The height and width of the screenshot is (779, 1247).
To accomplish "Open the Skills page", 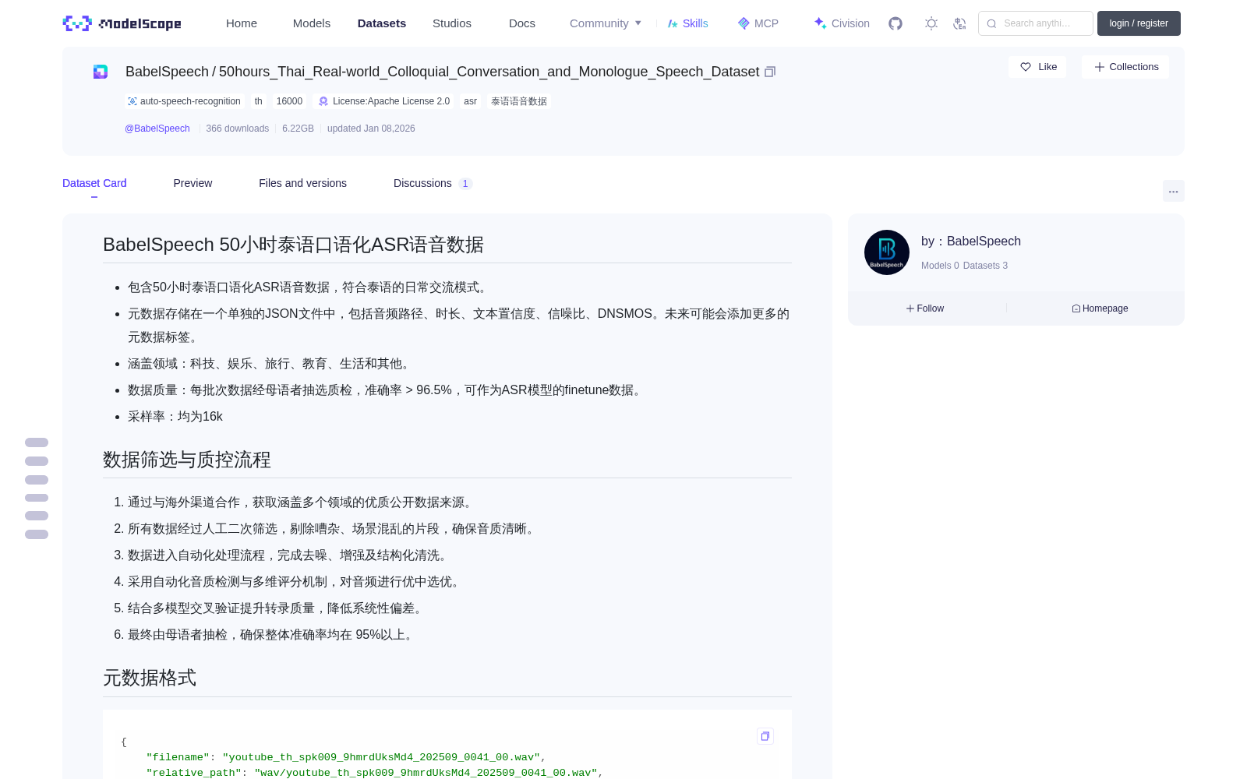I will (x=687, y=23).
